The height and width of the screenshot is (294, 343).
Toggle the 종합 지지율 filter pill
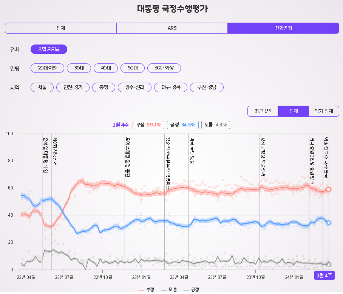click(49, 49)
